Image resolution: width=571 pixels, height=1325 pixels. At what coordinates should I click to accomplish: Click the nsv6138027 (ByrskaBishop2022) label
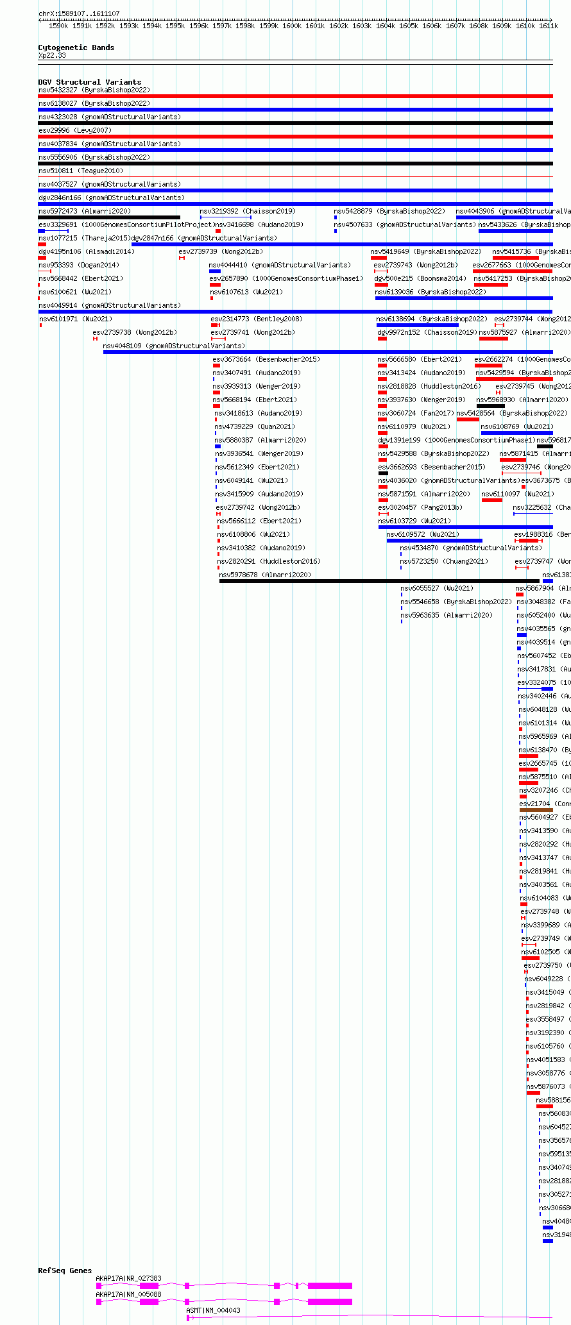tap(94, 103)
